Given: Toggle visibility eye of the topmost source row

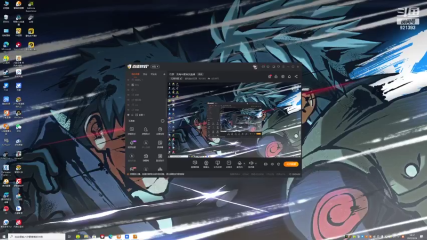Looking at the screenshot, I should (129, 79).
